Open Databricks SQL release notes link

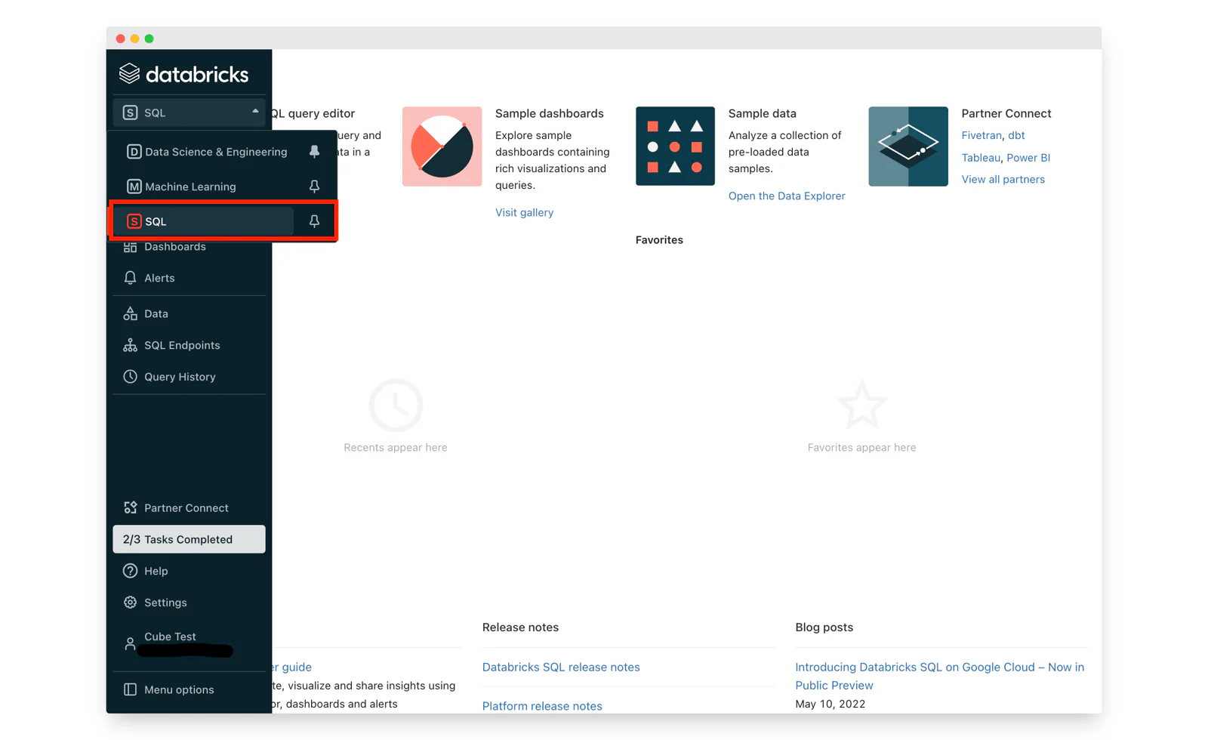(561, 668)
